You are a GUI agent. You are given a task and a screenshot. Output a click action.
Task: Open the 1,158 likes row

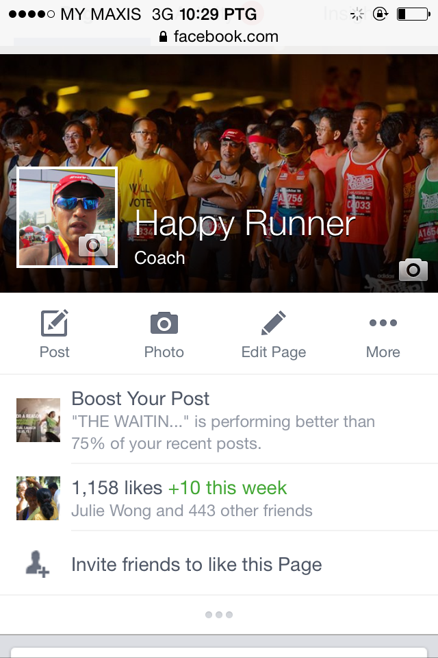click(219, 498)
